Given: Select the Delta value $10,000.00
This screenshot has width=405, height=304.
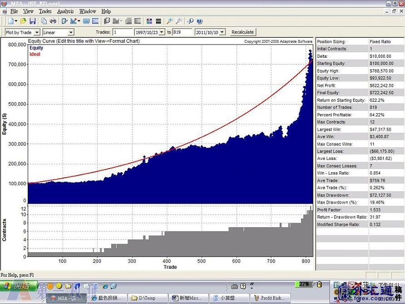Looking at the screenshot, I should [380, 56].
